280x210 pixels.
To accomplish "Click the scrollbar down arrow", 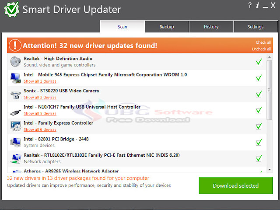I will 269,169.
